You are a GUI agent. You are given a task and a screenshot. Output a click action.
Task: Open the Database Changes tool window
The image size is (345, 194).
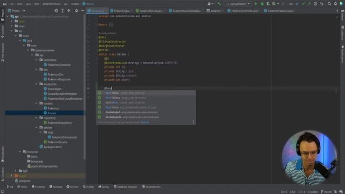125,187
